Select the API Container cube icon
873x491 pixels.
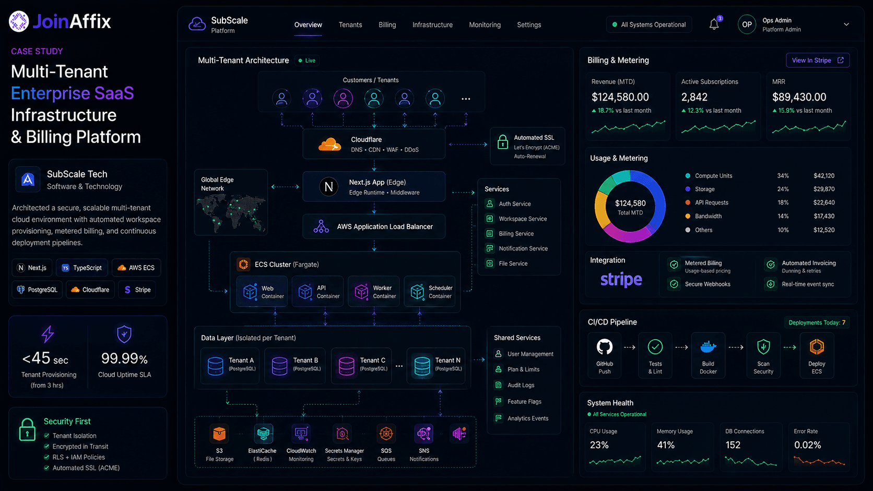click(x=305, y=292)
